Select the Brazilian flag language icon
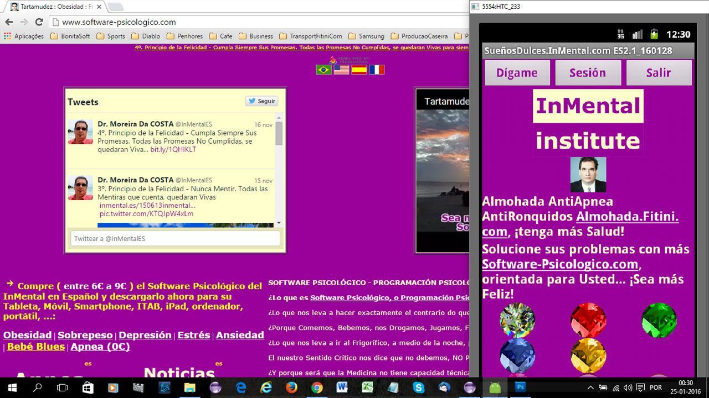The height and width of the screenshot is (398, 709). point(324,70)
